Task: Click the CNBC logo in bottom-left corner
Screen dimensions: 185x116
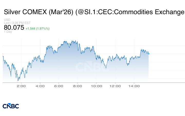Action: (11, 106)
